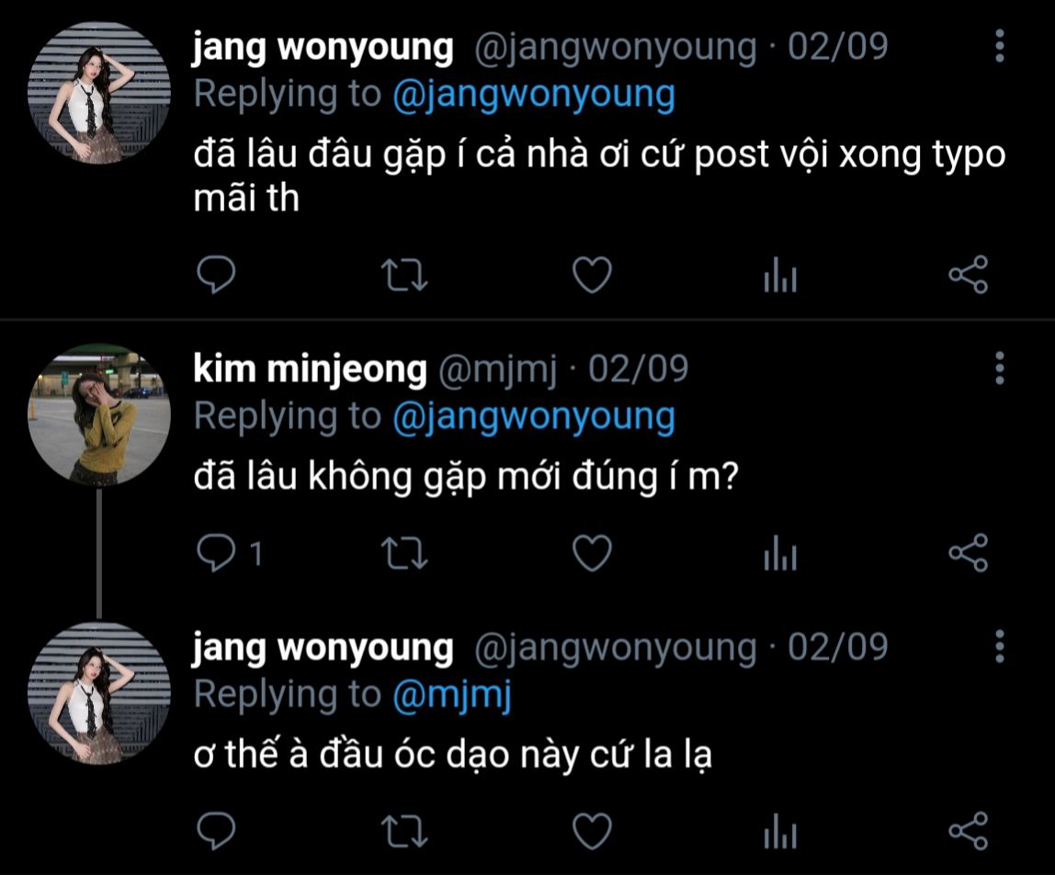This screenshot has width=1055, height=875.
Task: Reply to the first jang wonyoung tweet
Action: (x=216, y=275)
